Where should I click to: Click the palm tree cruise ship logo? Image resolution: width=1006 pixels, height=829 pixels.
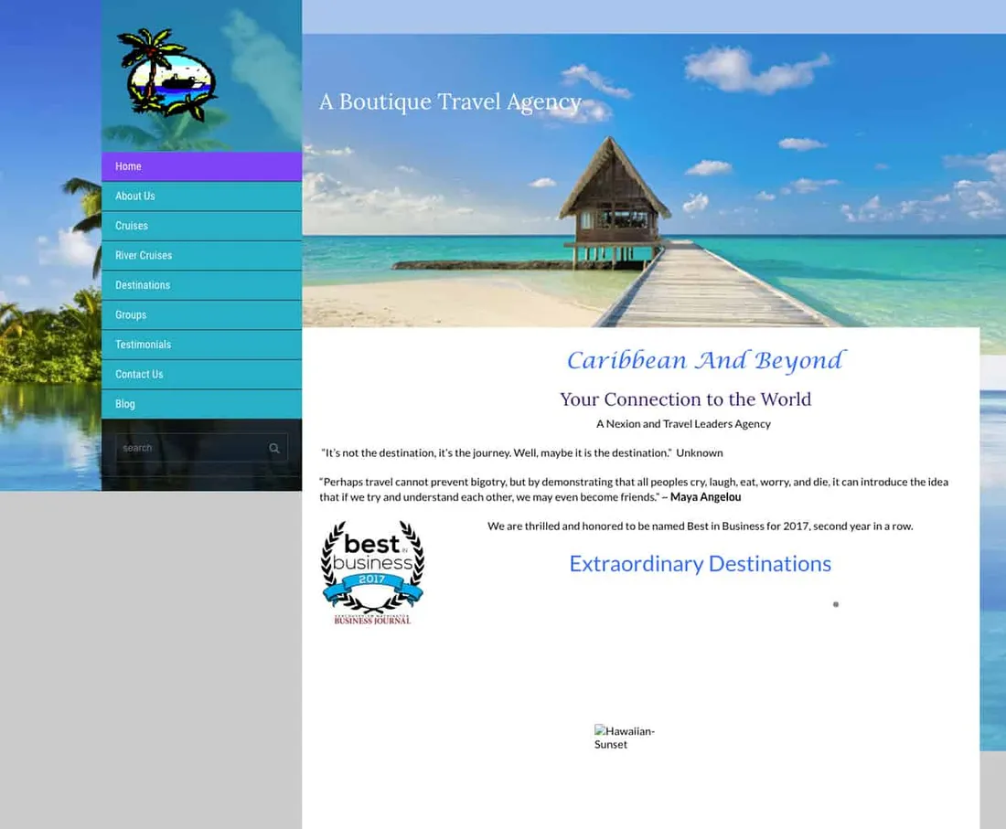click(167, 74)
